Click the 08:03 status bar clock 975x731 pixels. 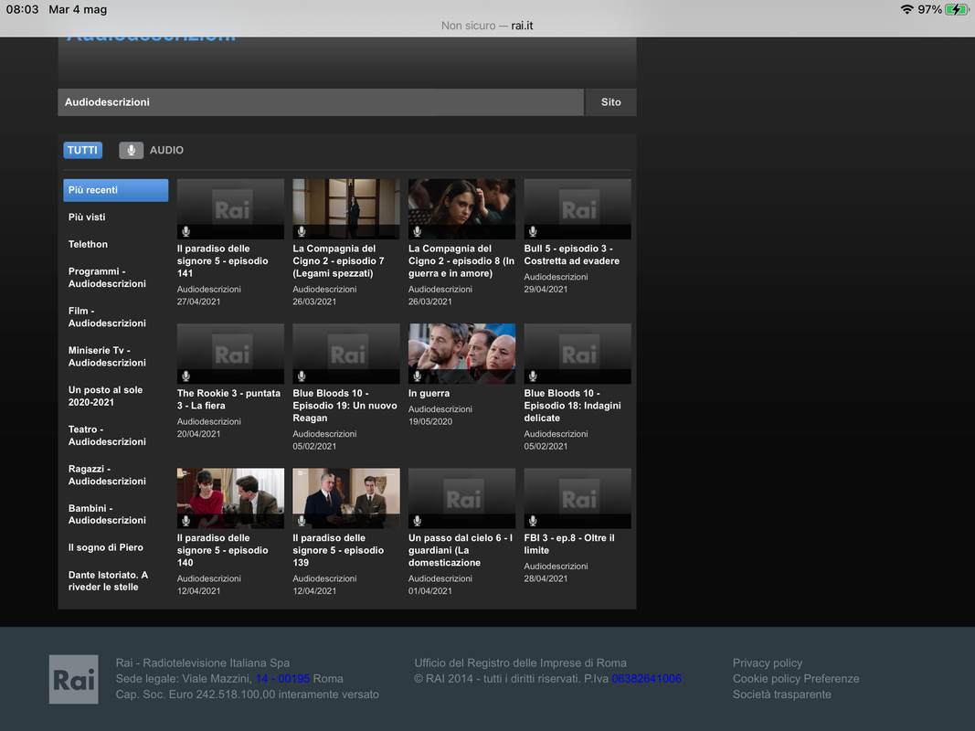click(22, 9)
